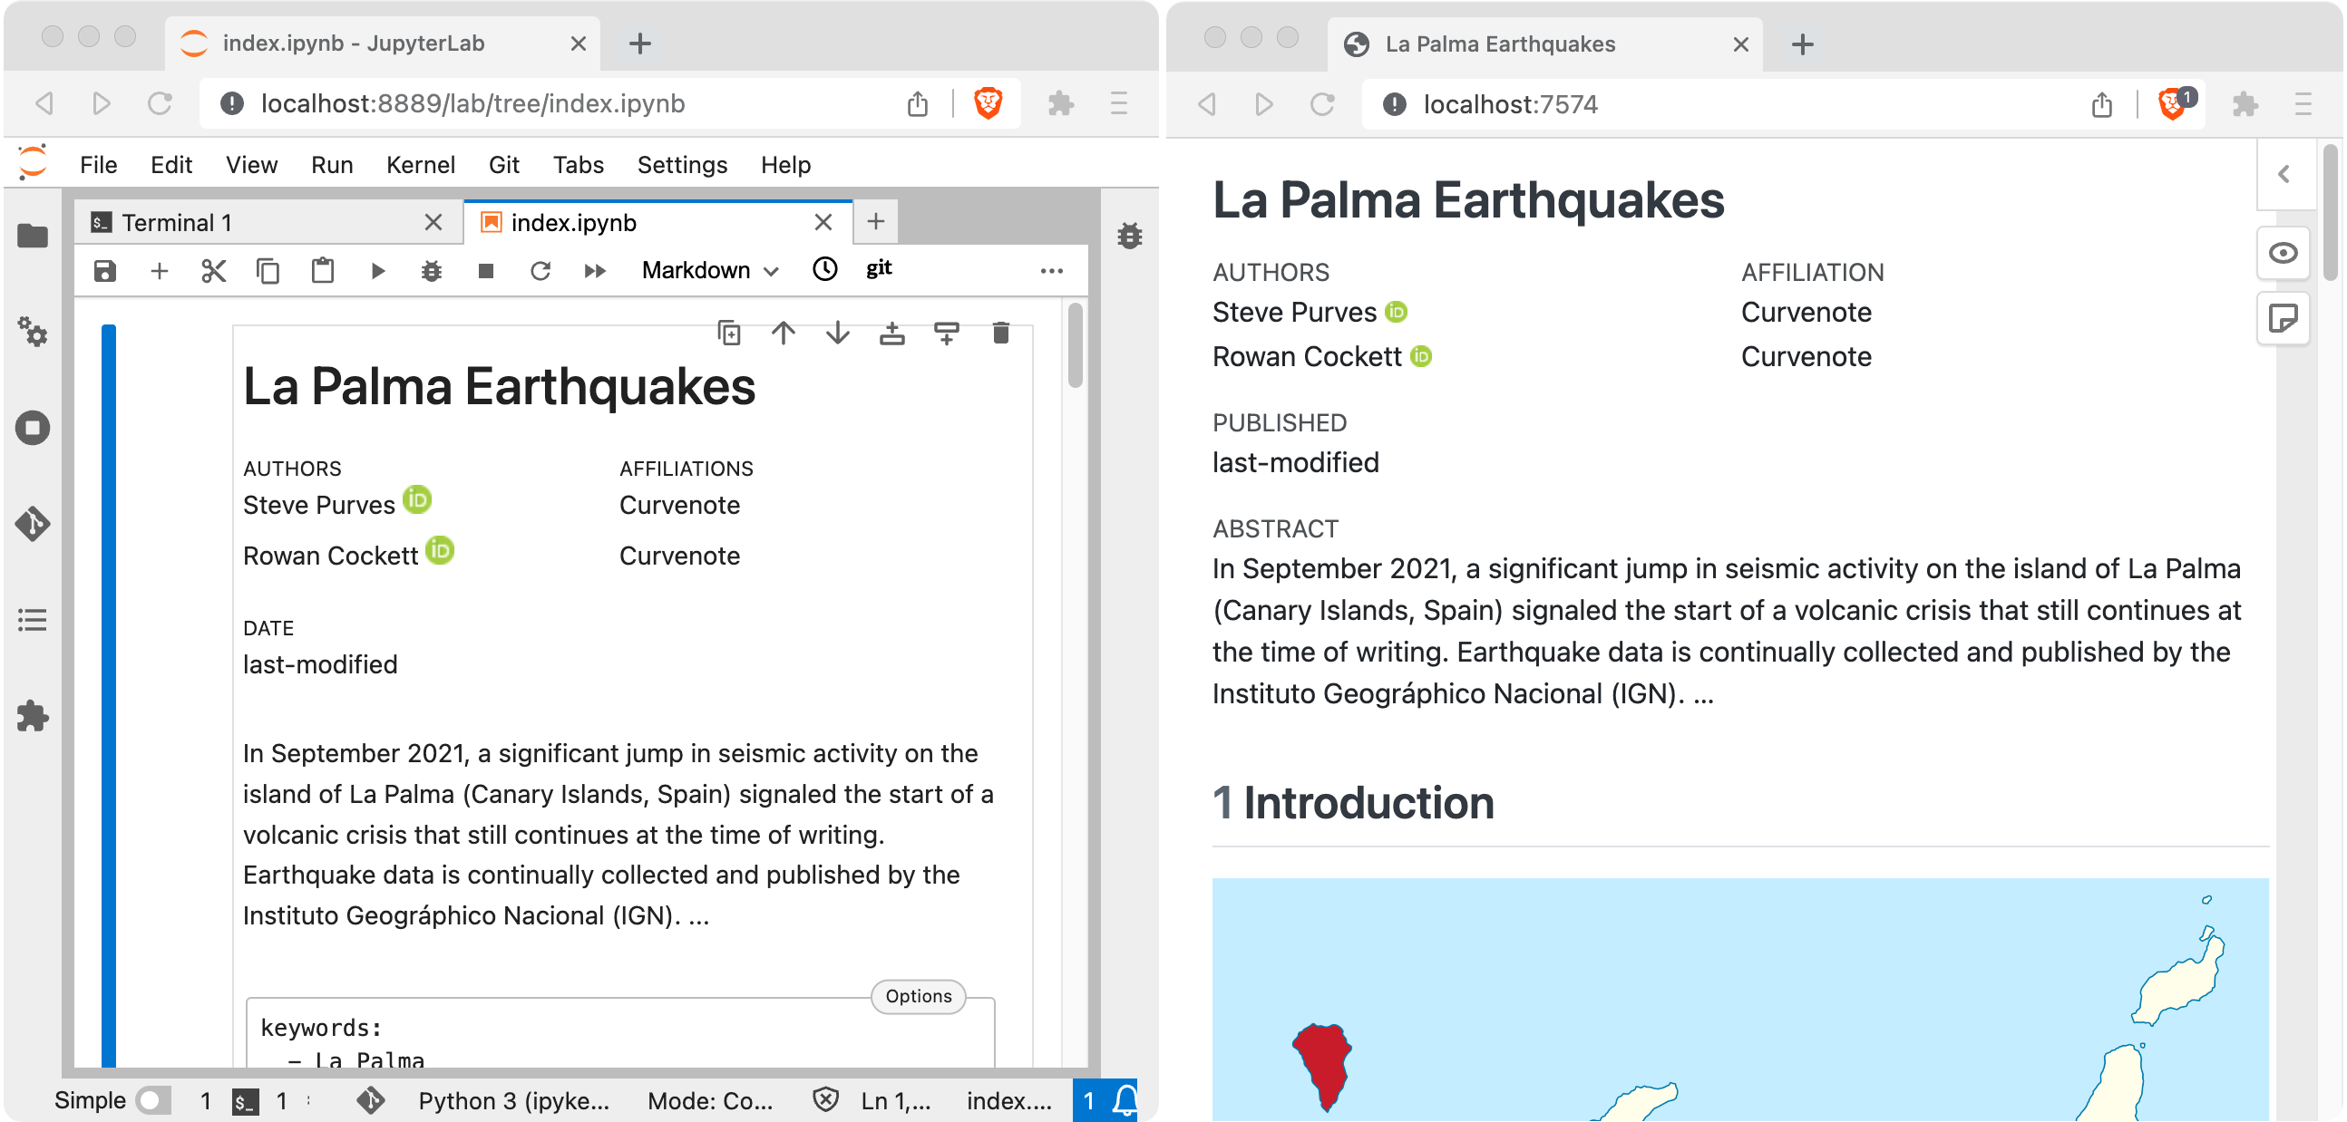Open the more commands ellipsis menu
2347x1122 pixels.
coord(1052,269)
